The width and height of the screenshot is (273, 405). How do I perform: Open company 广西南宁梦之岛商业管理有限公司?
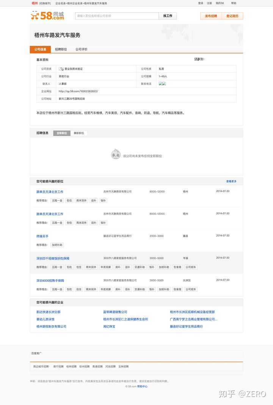193,319
